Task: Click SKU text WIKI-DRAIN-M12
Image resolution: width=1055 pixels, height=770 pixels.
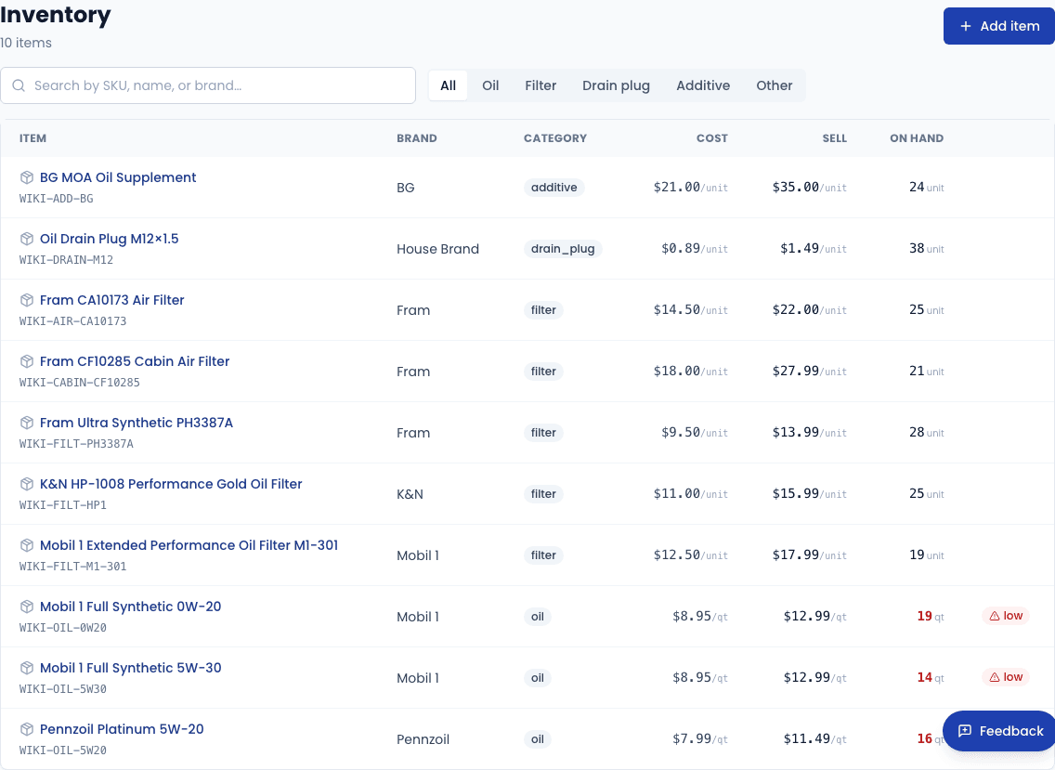Action: pyautogui.click(x=66, y=260)
